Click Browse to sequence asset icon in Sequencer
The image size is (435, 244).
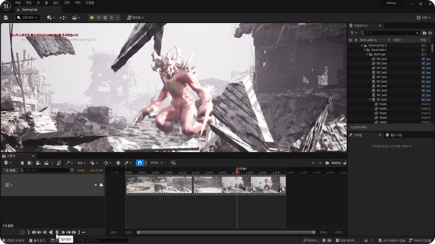[x=30, y=163]
